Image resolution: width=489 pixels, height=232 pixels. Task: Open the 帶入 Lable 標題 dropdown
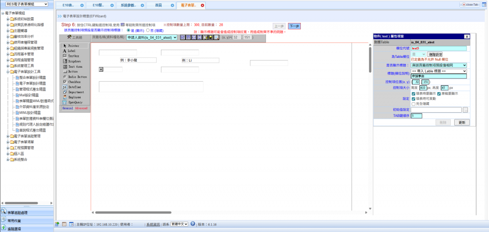point(439,71)
